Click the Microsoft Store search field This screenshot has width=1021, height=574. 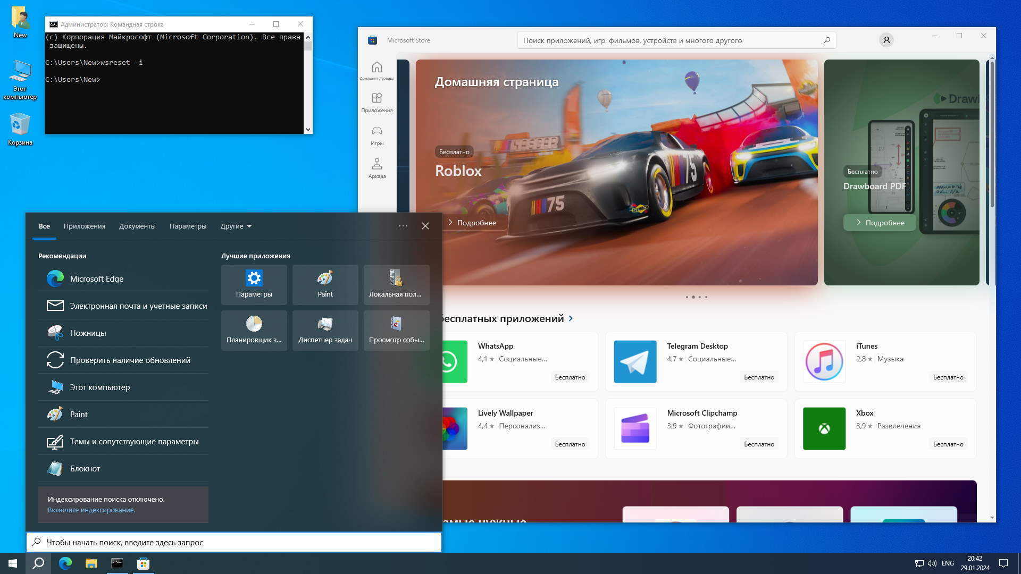tap(670, 40)
